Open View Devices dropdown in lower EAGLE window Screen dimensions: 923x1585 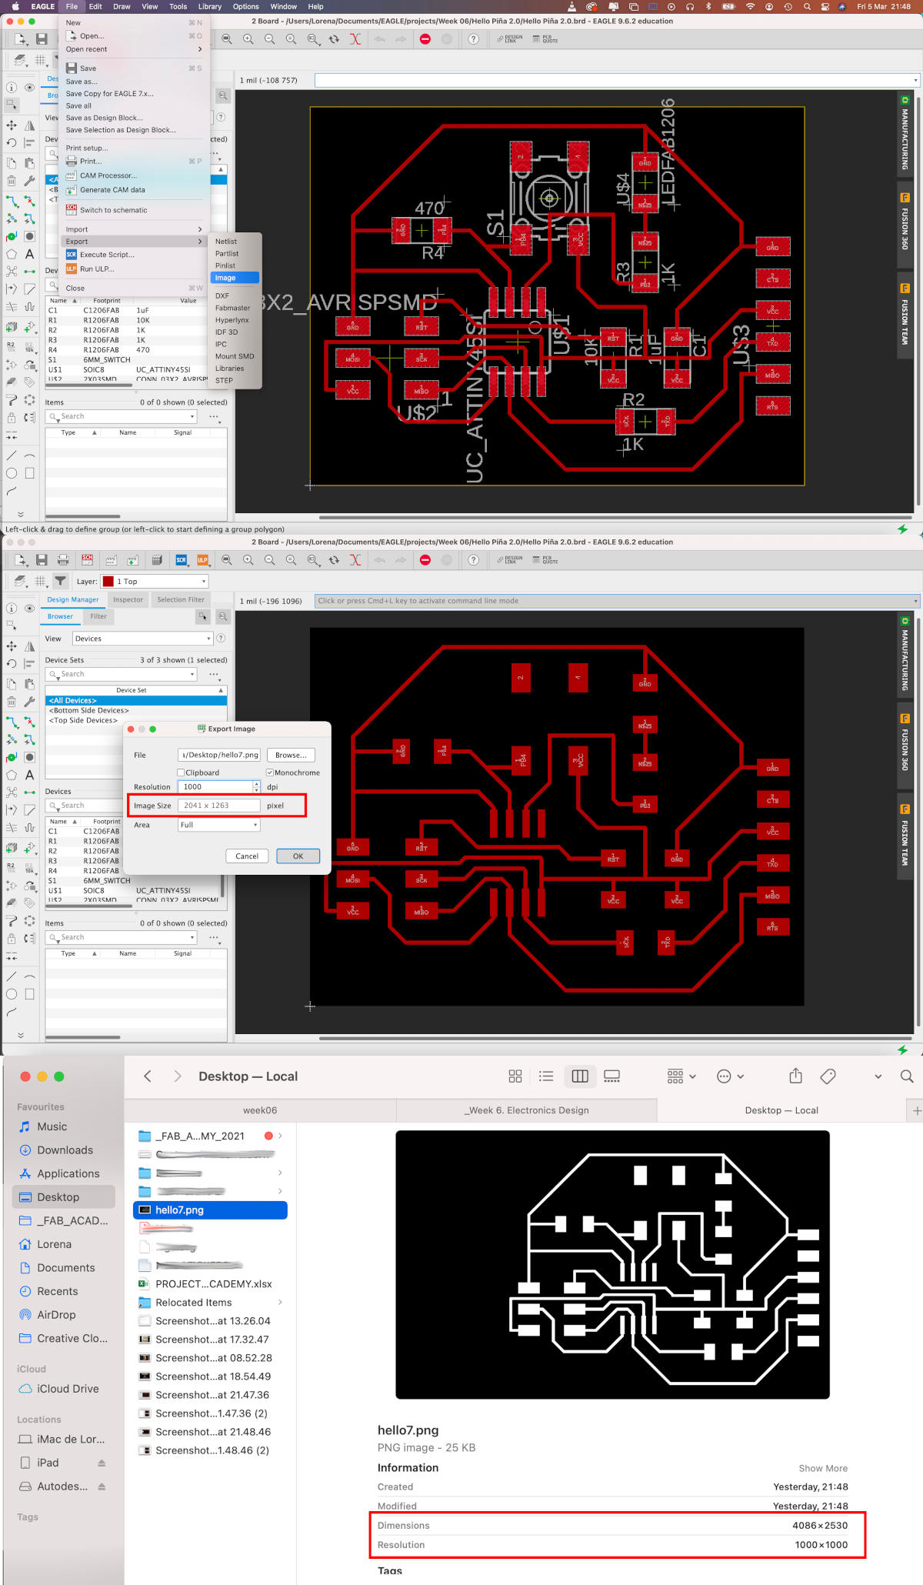click(142, 639)
